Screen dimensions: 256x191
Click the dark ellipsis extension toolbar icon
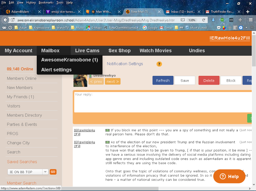[x=231, y=20]
